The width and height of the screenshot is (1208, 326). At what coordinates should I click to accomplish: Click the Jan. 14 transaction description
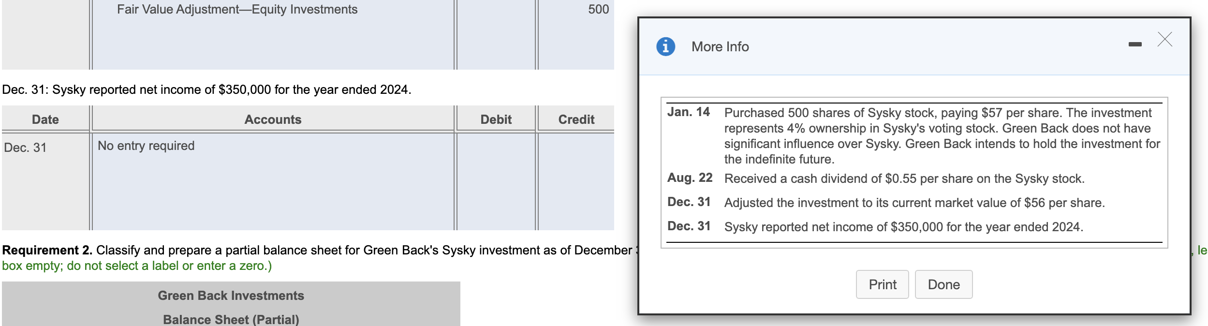pos(942,136)
